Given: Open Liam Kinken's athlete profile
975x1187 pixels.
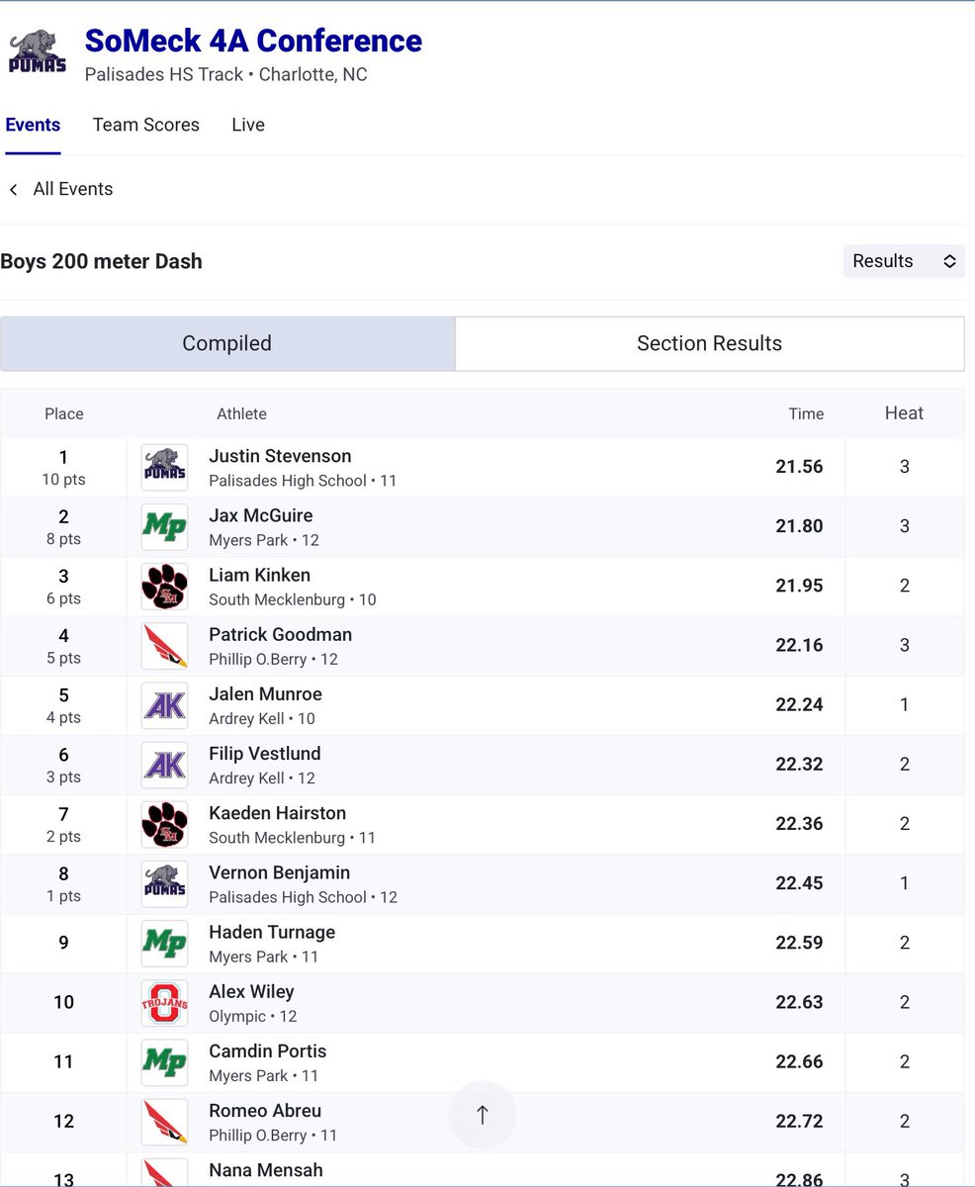Looking at the screenshot, I should tap(259, 575).
